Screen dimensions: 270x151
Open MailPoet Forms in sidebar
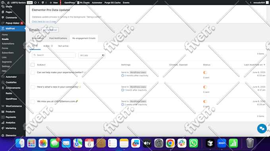[5, 48]
